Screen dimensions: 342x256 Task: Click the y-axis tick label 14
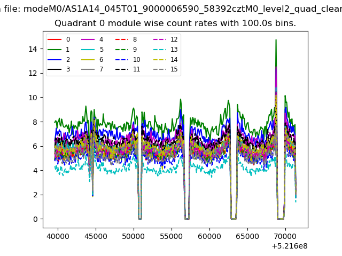coord(33,49)
